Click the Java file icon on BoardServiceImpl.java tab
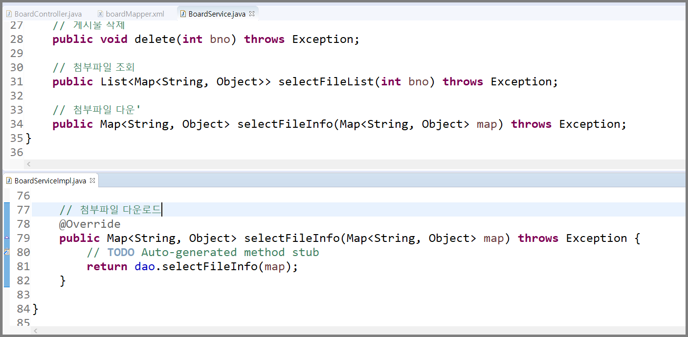 9,181
